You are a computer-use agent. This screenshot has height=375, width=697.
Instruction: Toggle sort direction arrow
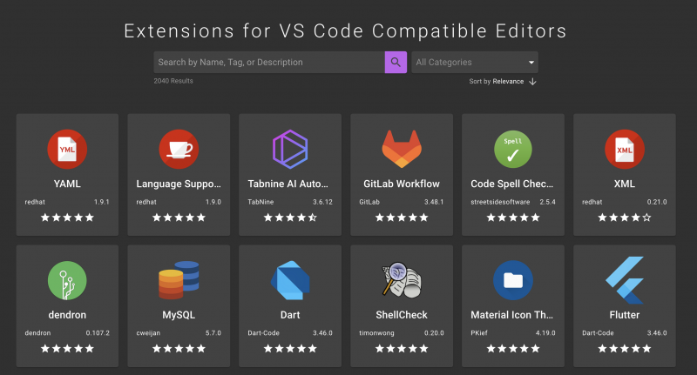(x=532, y=82)
